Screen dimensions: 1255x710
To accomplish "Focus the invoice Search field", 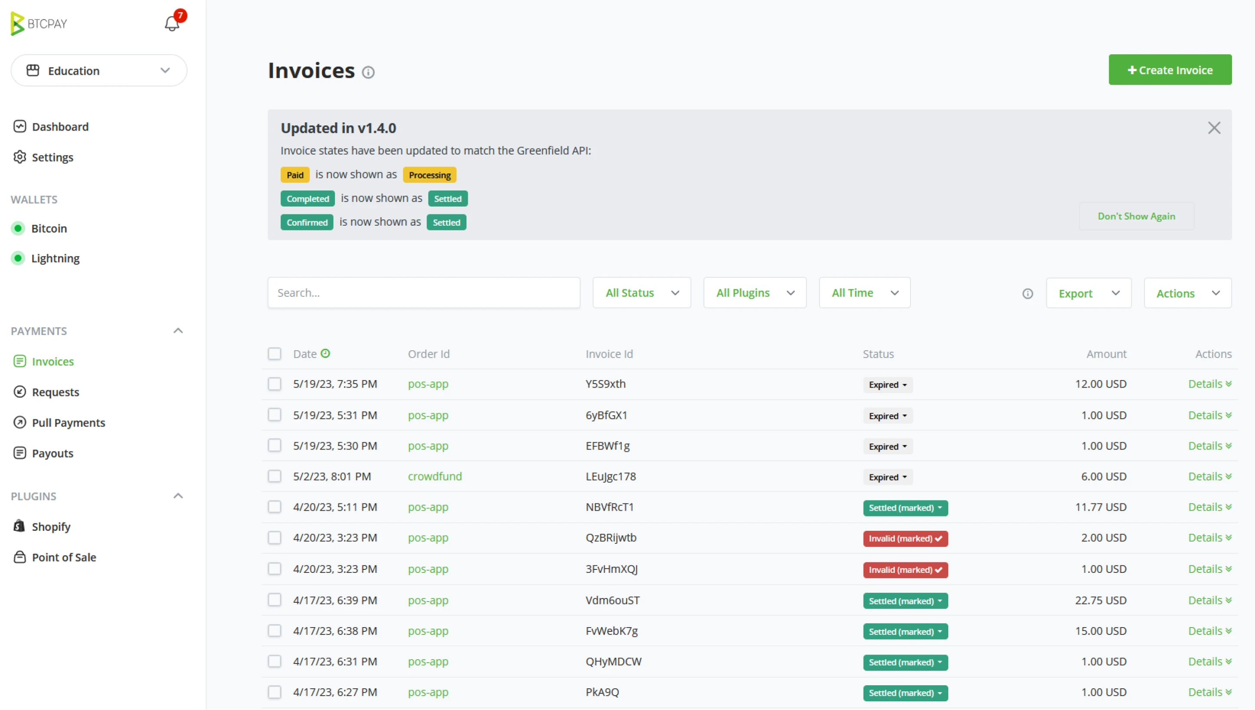I will point(423,293).
